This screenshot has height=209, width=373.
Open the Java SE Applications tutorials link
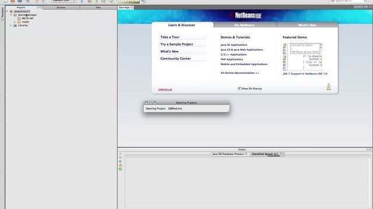click(234, 45)
